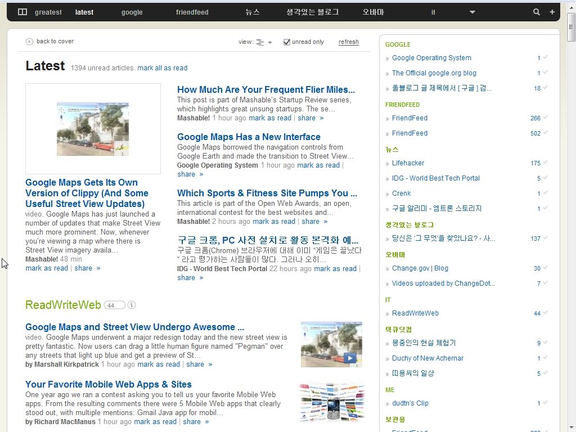Expand the view options dropdown arrow

(270, 43)
